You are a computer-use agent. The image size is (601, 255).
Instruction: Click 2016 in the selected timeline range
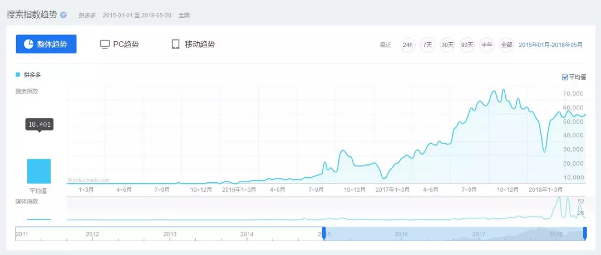(401, 234)
